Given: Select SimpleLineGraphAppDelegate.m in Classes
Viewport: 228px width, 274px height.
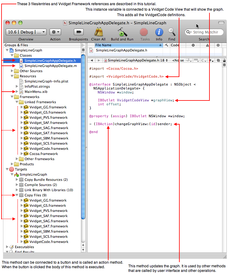Looking at the screenshot, I should point(50,66).
